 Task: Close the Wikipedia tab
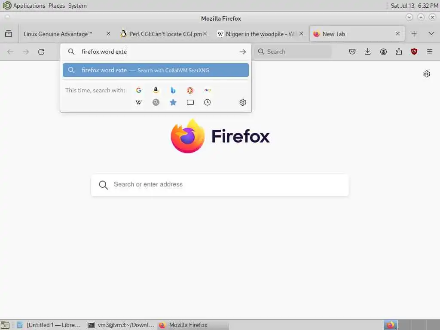click(x=301, y=34)
